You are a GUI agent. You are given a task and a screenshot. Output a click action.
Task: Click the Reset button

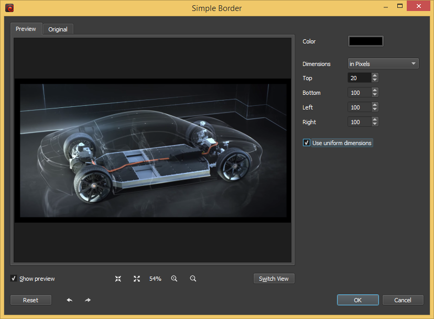(x=31, y=300)
